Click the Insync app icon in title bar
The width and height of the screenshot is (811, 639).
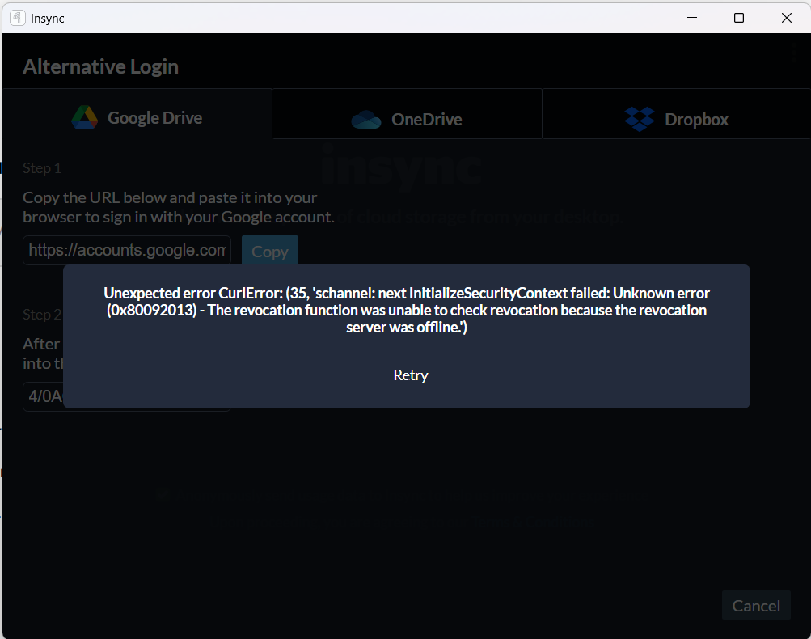click(x=18, y=18)
